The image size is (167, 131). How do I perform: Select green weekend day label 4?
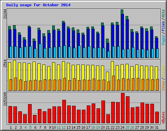tap(25, 127)
